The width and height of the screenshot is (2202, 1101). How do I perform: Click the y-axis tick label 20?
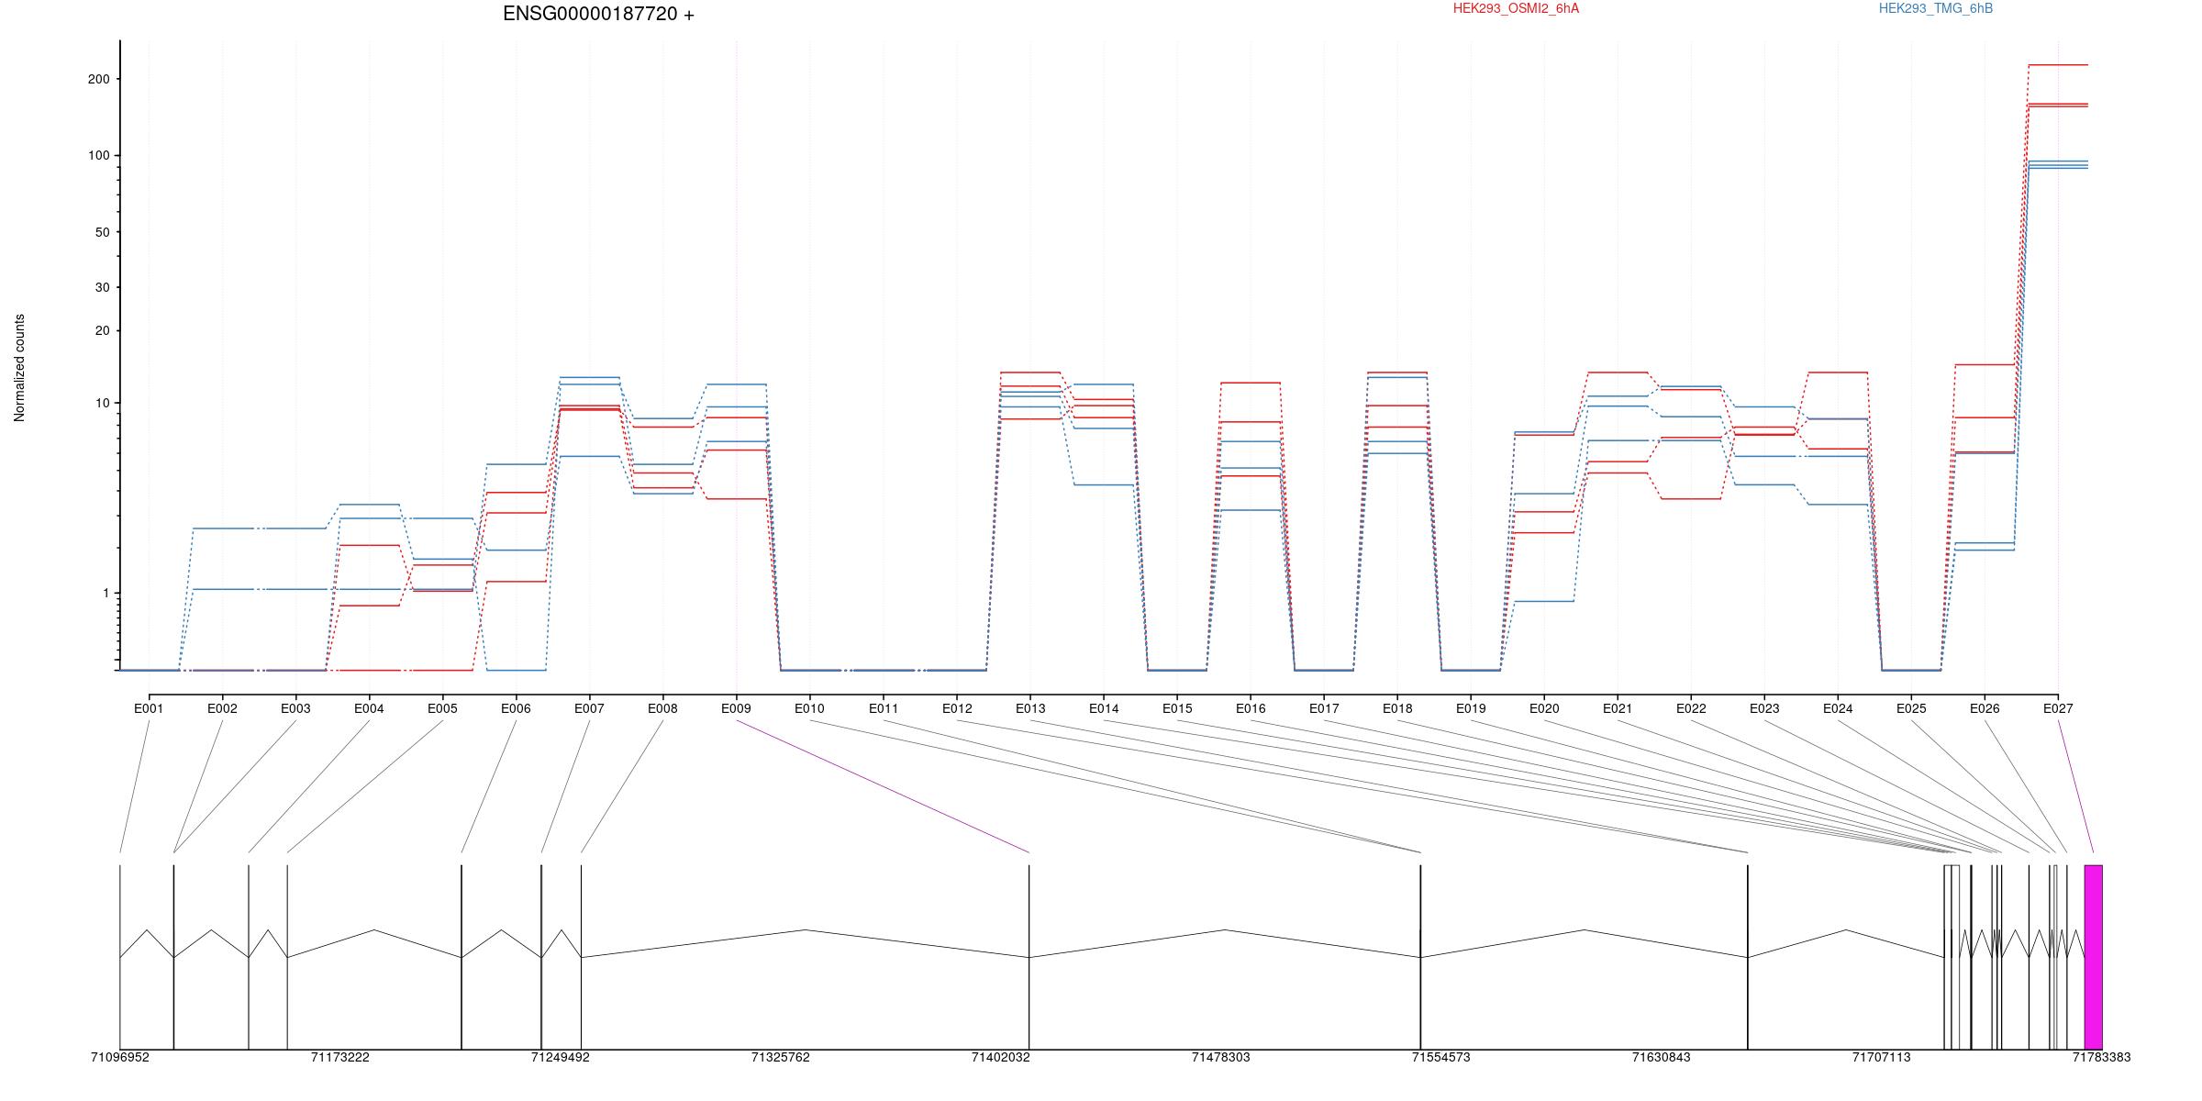[102, 331]
